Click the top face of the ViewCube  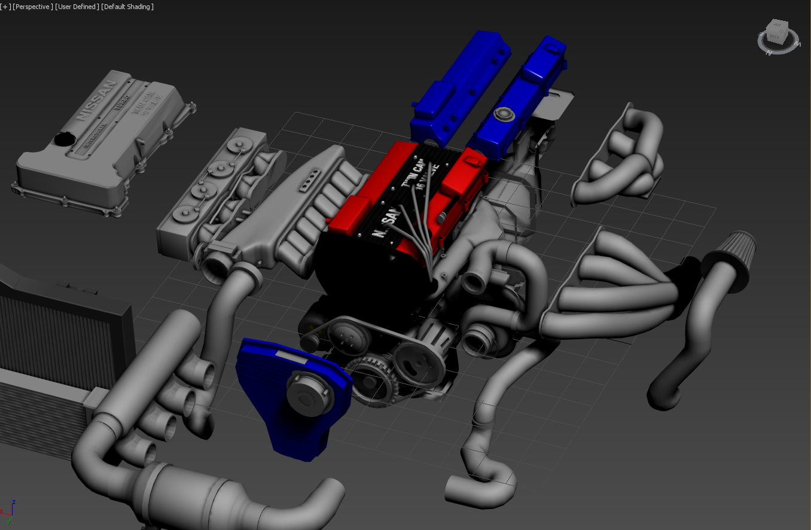[x=778, y=25]
